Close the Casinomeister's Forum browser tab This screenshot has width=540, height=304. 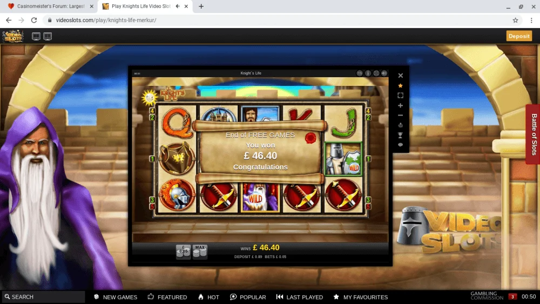(92, 6)
